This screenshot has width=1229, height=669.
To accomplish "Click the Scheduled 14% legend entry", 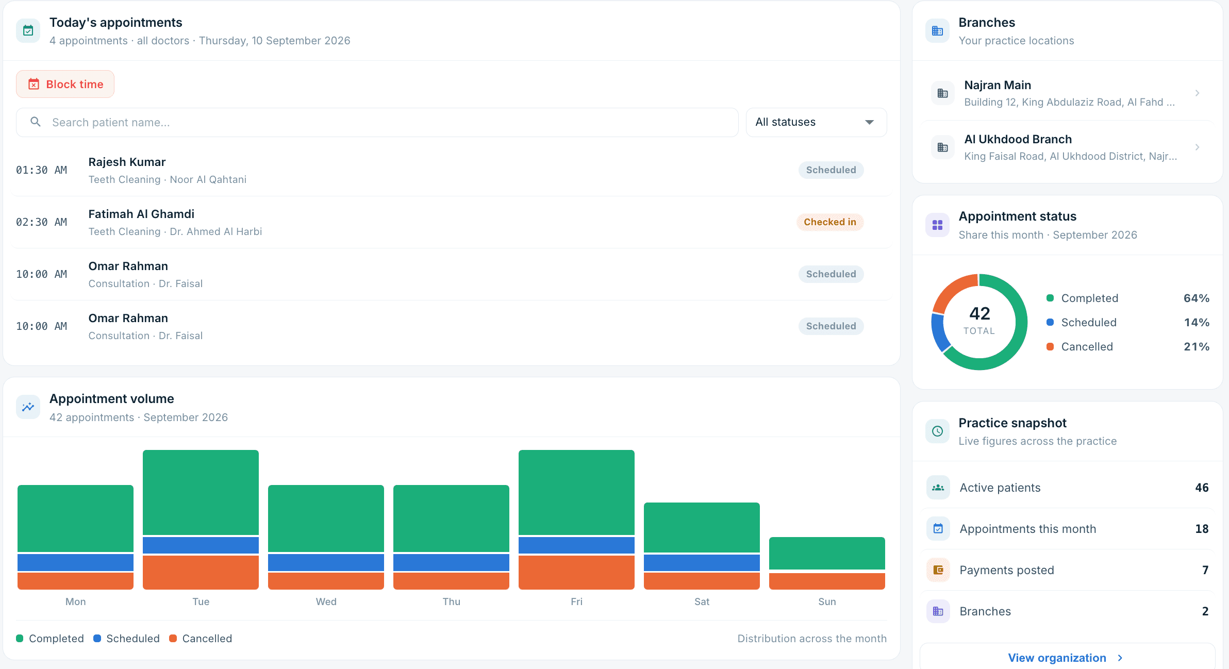I will [x=1128, y=322].
